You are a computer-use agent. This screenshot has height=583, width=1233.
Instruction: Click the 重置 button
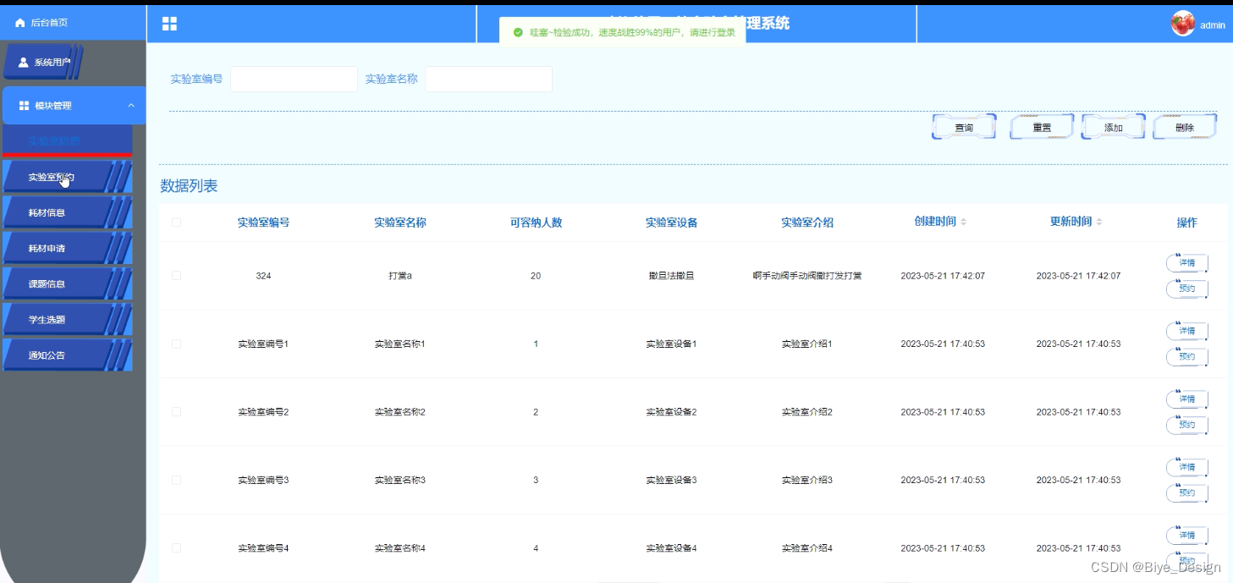point(1042,127)
